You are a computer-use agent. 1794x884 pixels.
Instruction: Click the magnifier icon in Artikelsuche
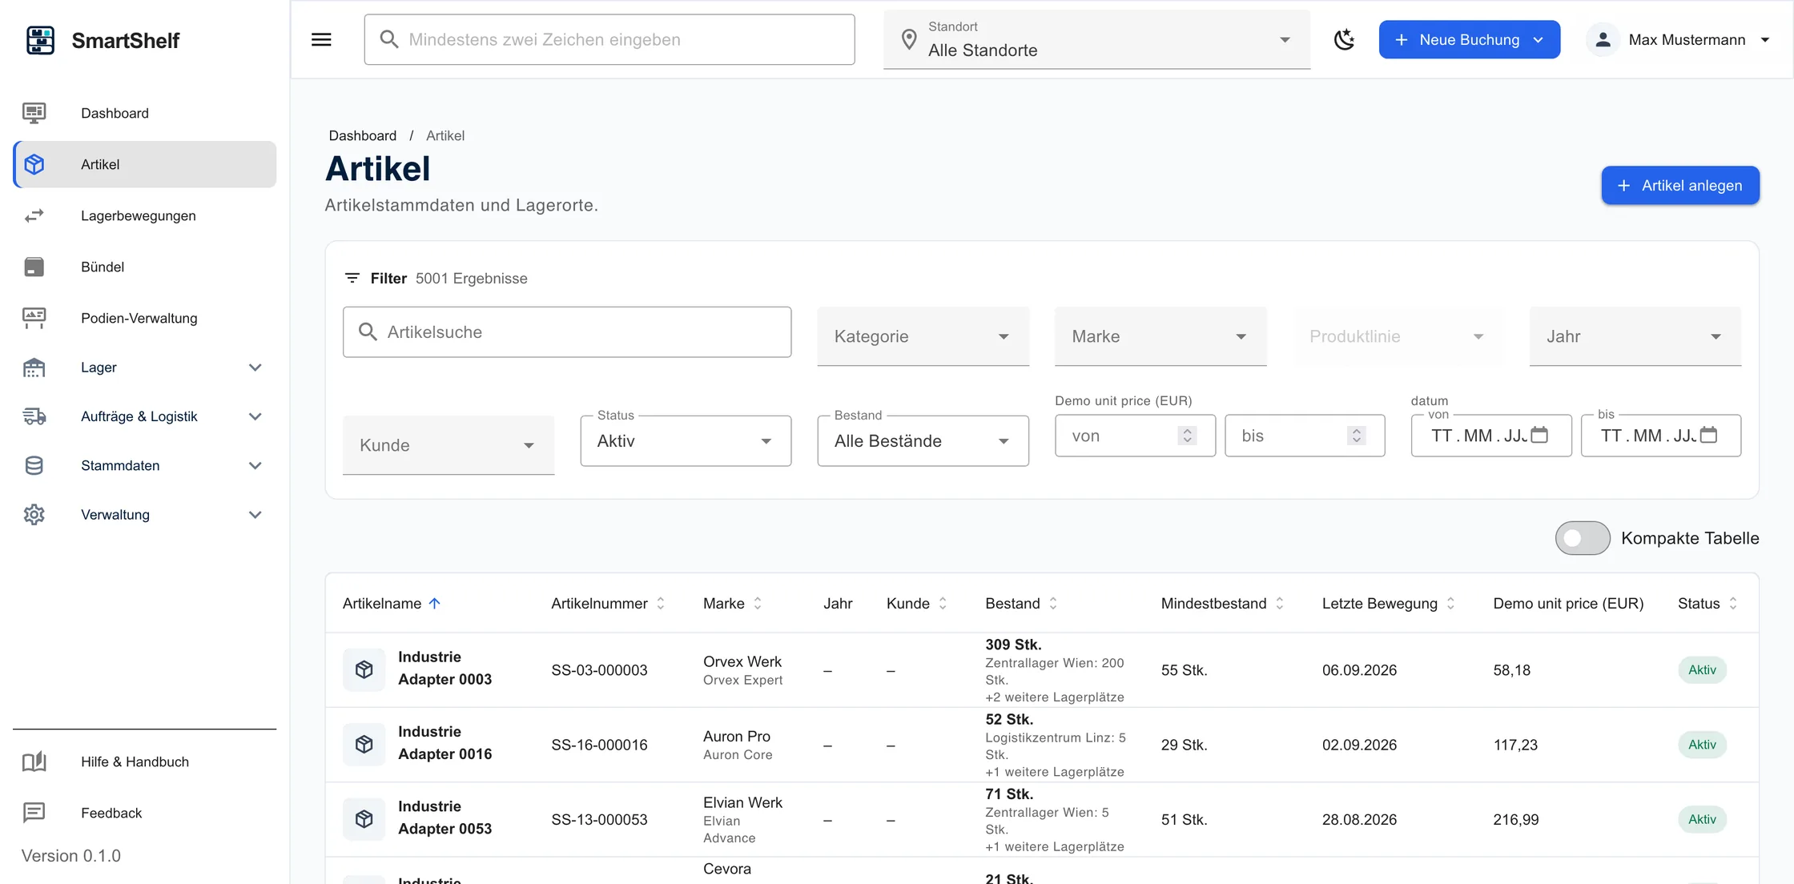point(368,331)
